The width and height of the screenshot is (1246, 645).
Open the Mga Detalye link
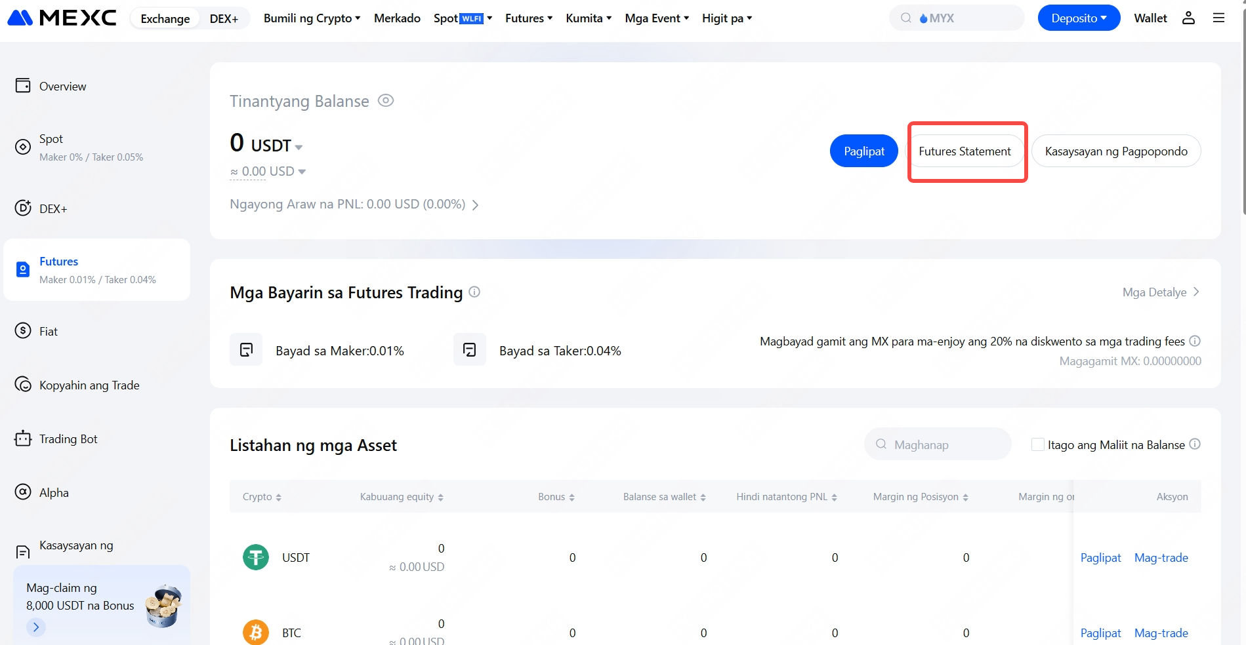click(1161, 292)
